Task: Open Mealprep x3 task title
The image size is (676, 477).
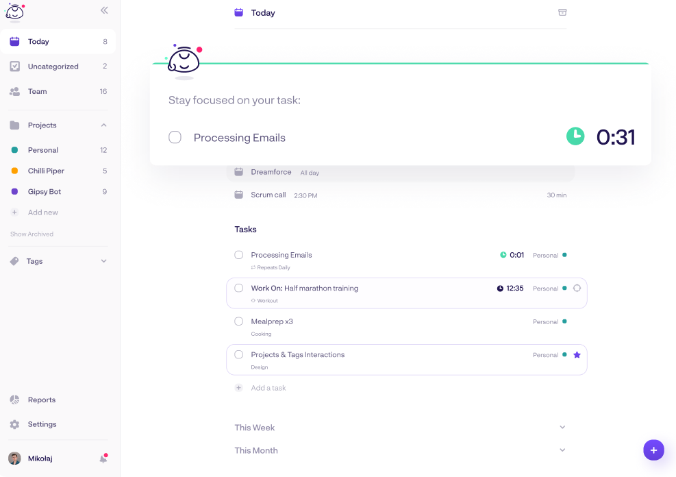Action: [x=272, y=321]
